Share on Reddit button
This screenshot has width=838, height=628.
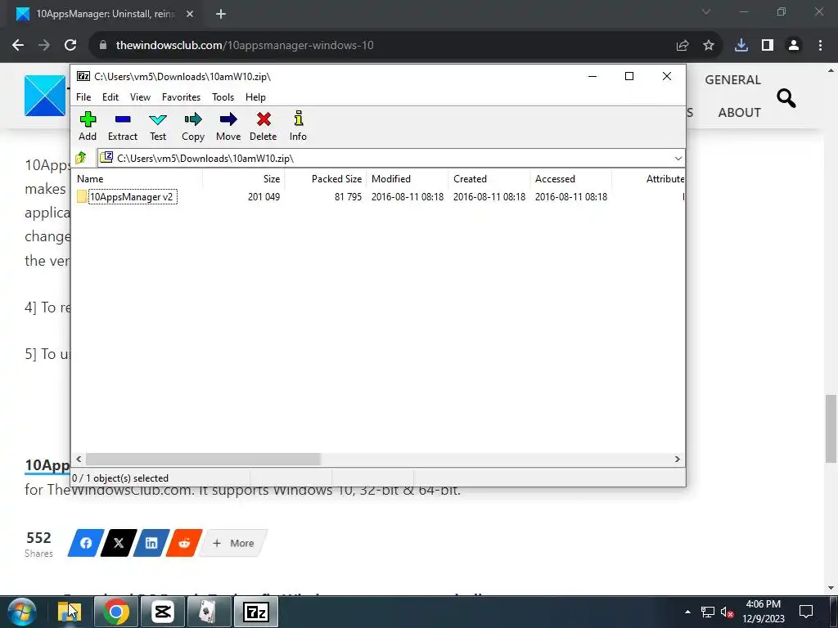click(x=184, y=543)
